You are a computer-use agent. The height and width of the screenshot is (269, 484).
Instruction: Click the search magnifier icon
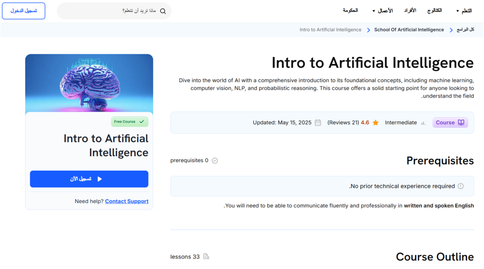pyautogui.click(x=163, y=11)
